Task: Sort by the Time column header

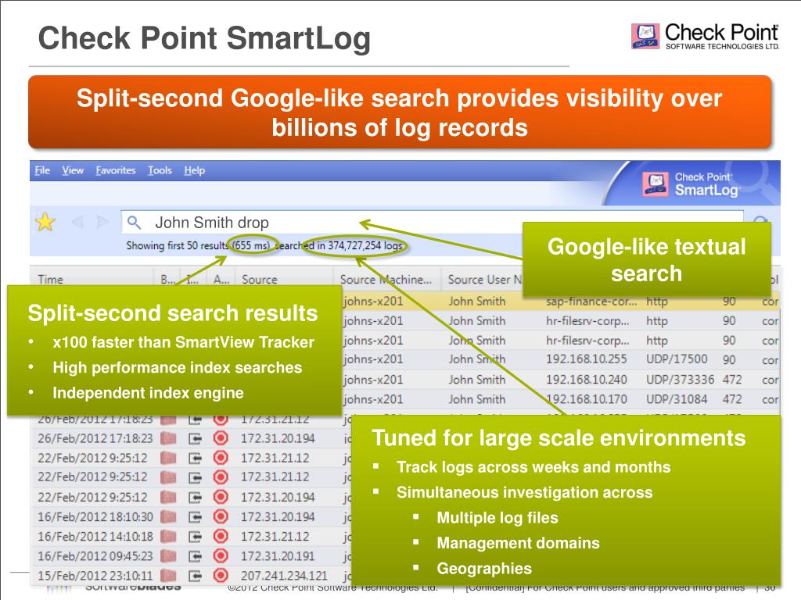Action: point(50,280)
